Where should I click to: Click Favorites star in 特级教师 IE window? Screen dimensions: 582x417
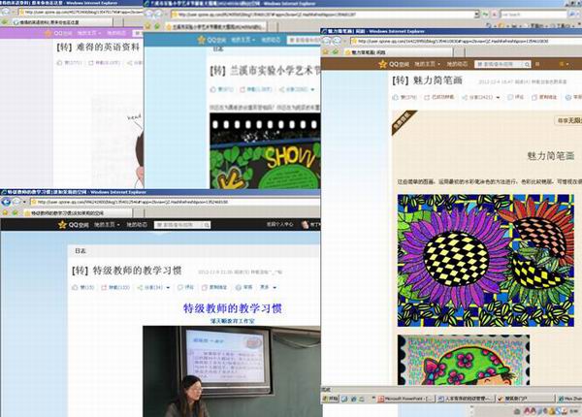5,213
